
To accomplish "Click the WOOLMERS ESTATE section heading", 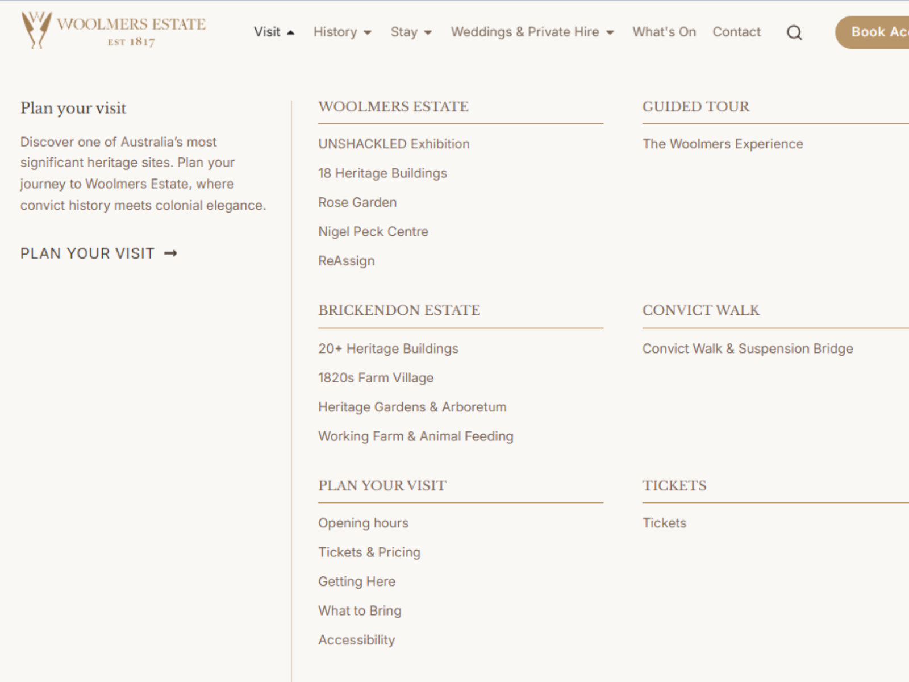I will [x=393, y=106].
